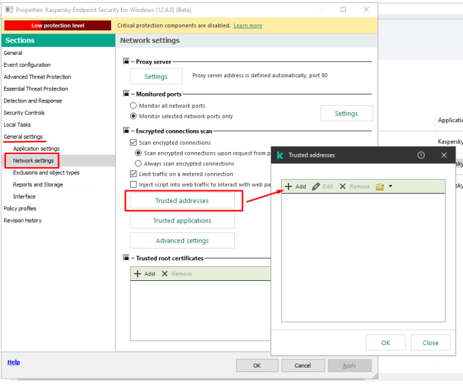The width and height of the screenshot is (463, 384).
Task: Click inside the Trusted addresses list area
Action: pos(363,257)
